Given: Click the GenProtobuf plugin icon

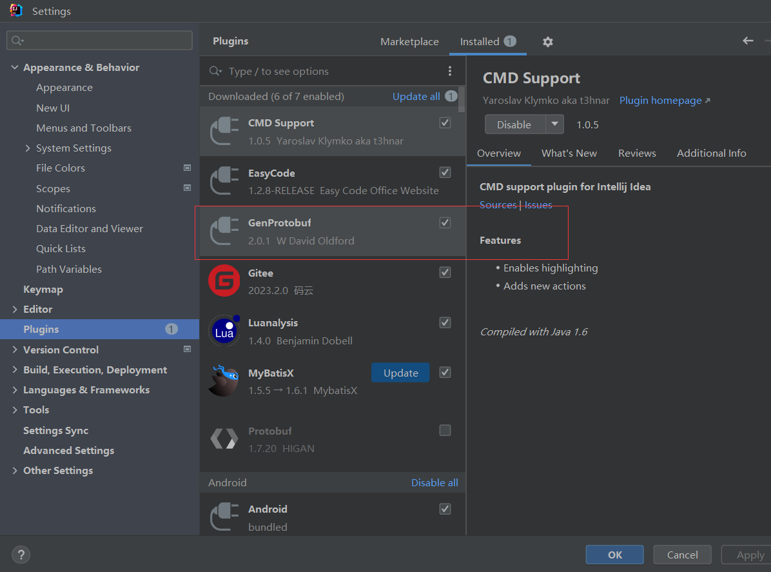Looking at the screenshot, I should point(224,231).
